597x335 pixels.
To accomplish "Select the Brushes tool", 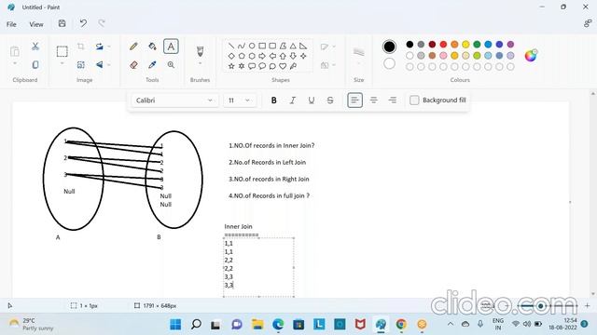I will point(200,51).
